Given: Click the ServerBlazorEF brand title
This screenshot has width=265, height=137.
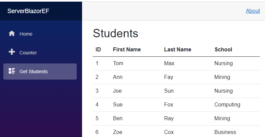Looking at the screenshot, I should (x=28, y=11).
